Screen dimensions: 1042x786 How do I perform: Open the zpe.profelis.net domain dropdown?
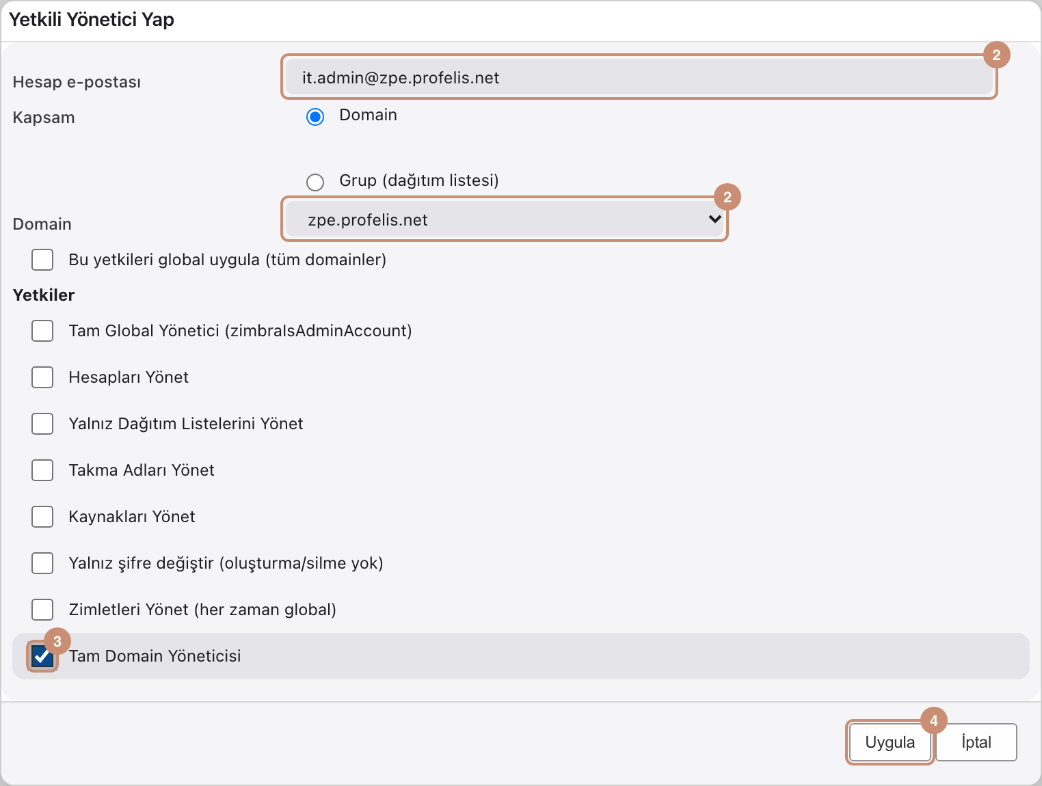pos(505,219)
